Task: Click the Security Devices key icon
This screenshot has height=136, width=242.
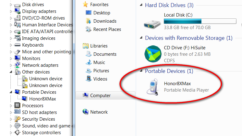Action: [x=18, y=119]
